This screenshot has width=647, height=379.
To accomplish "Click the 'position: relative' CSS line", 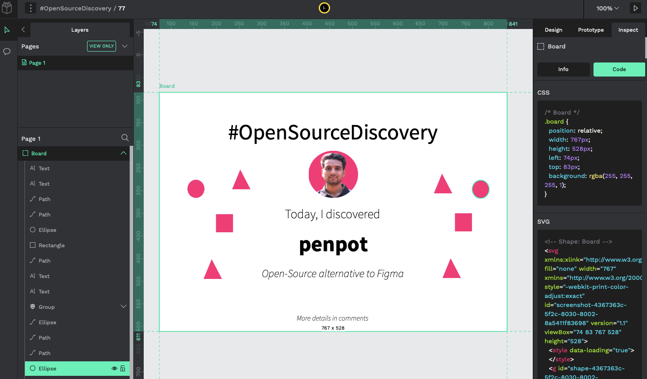I will click(575, 130).
